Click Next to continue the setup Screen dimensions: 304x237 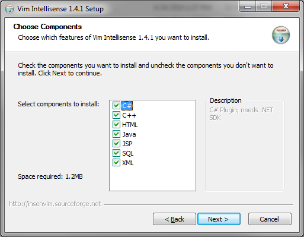point(219,219)
